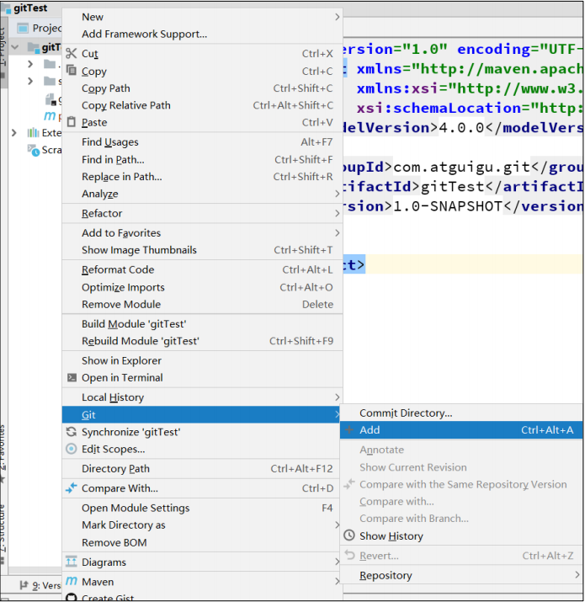Click the Cut scissors icon

[x=71, y=53]
